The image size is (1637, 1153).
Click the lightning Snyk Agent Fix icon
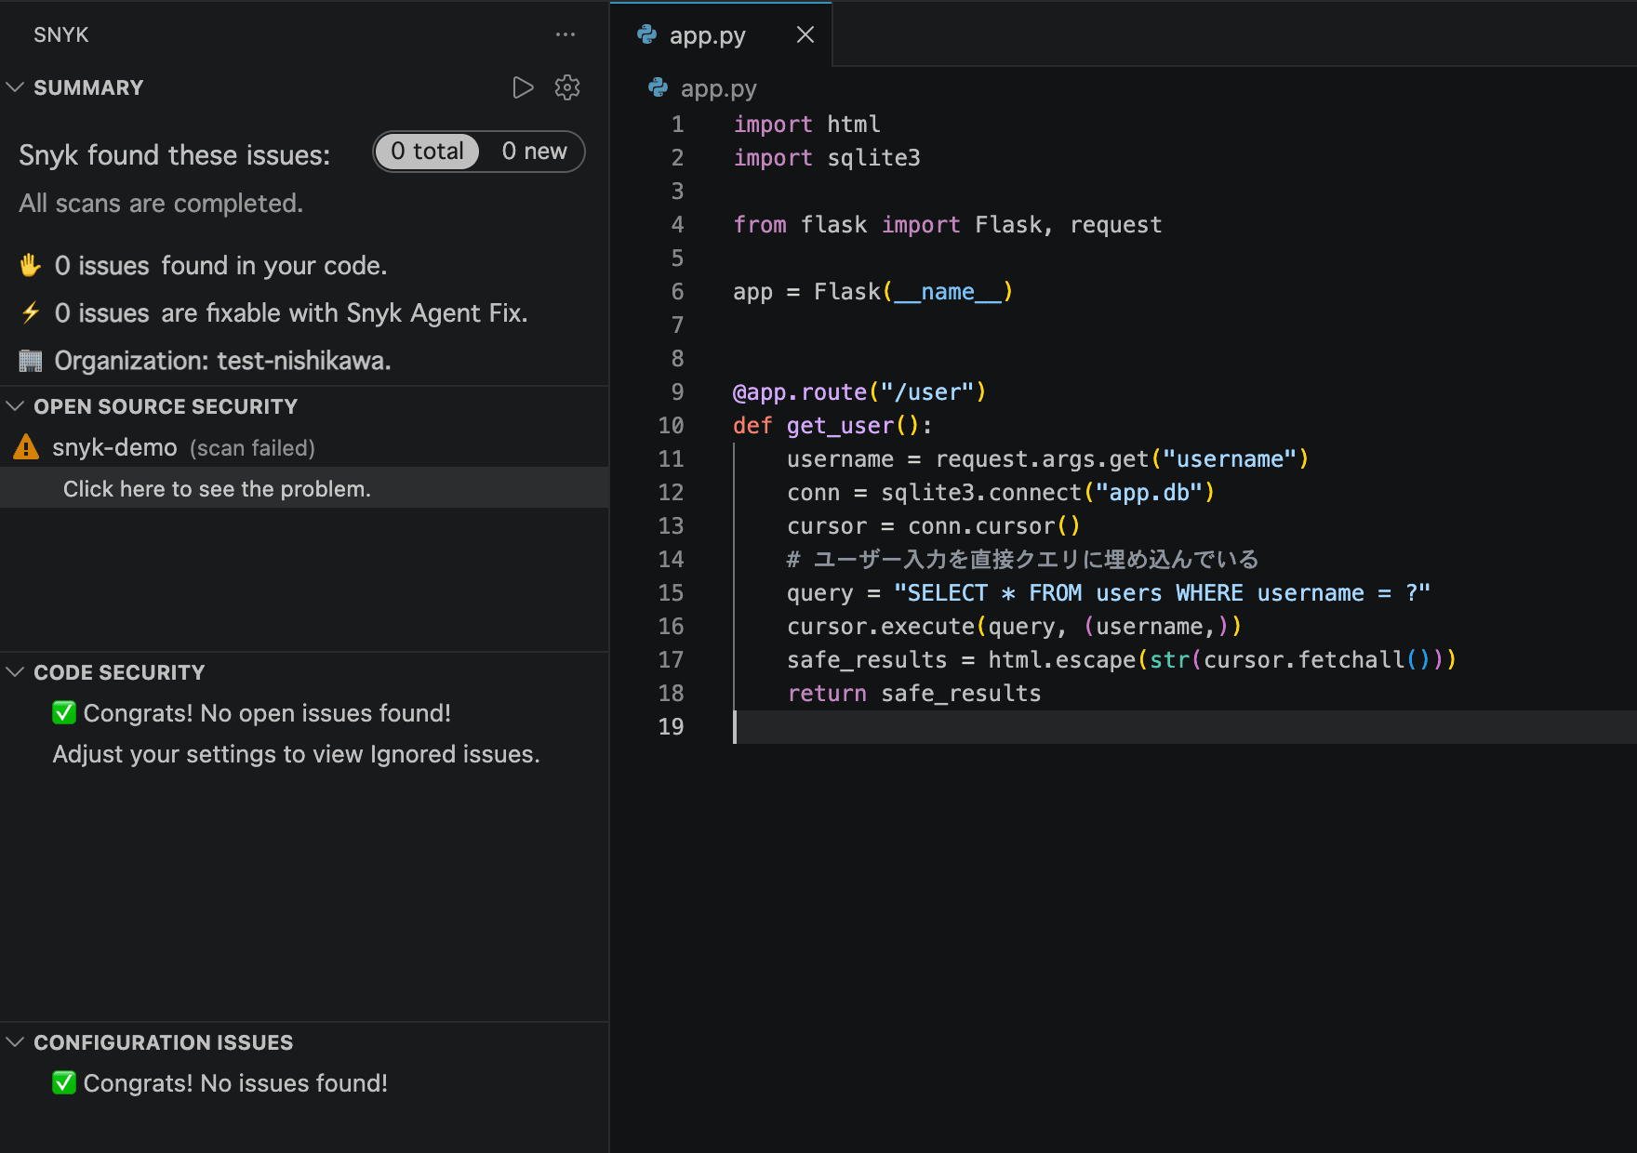point(31,312)
